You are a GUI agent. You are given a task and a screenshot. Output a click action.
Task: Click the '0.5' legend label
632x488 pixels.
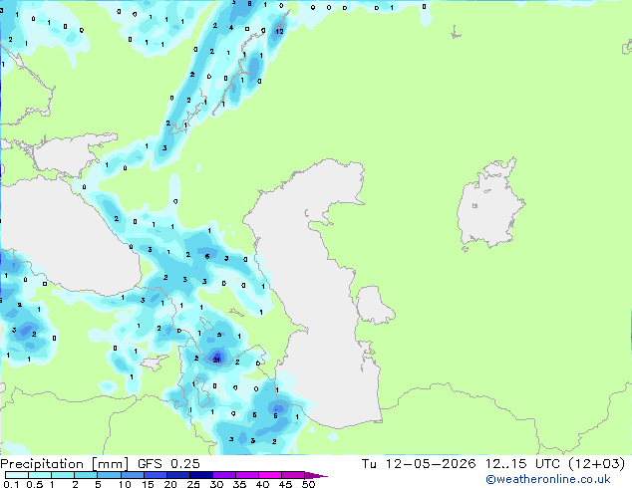[x=34, y=484]
